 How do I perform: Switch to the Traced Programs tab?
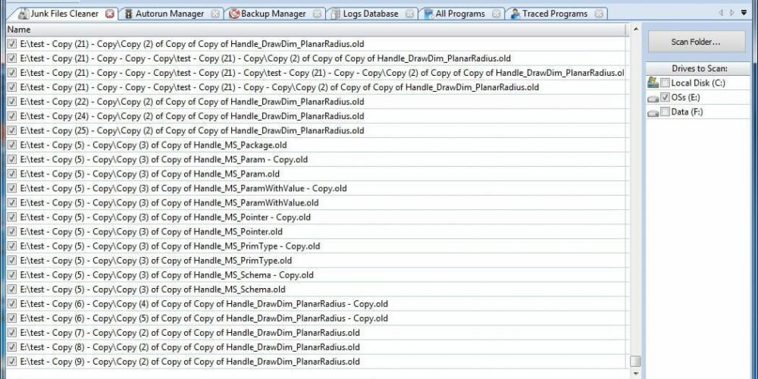tap(555, 14)
